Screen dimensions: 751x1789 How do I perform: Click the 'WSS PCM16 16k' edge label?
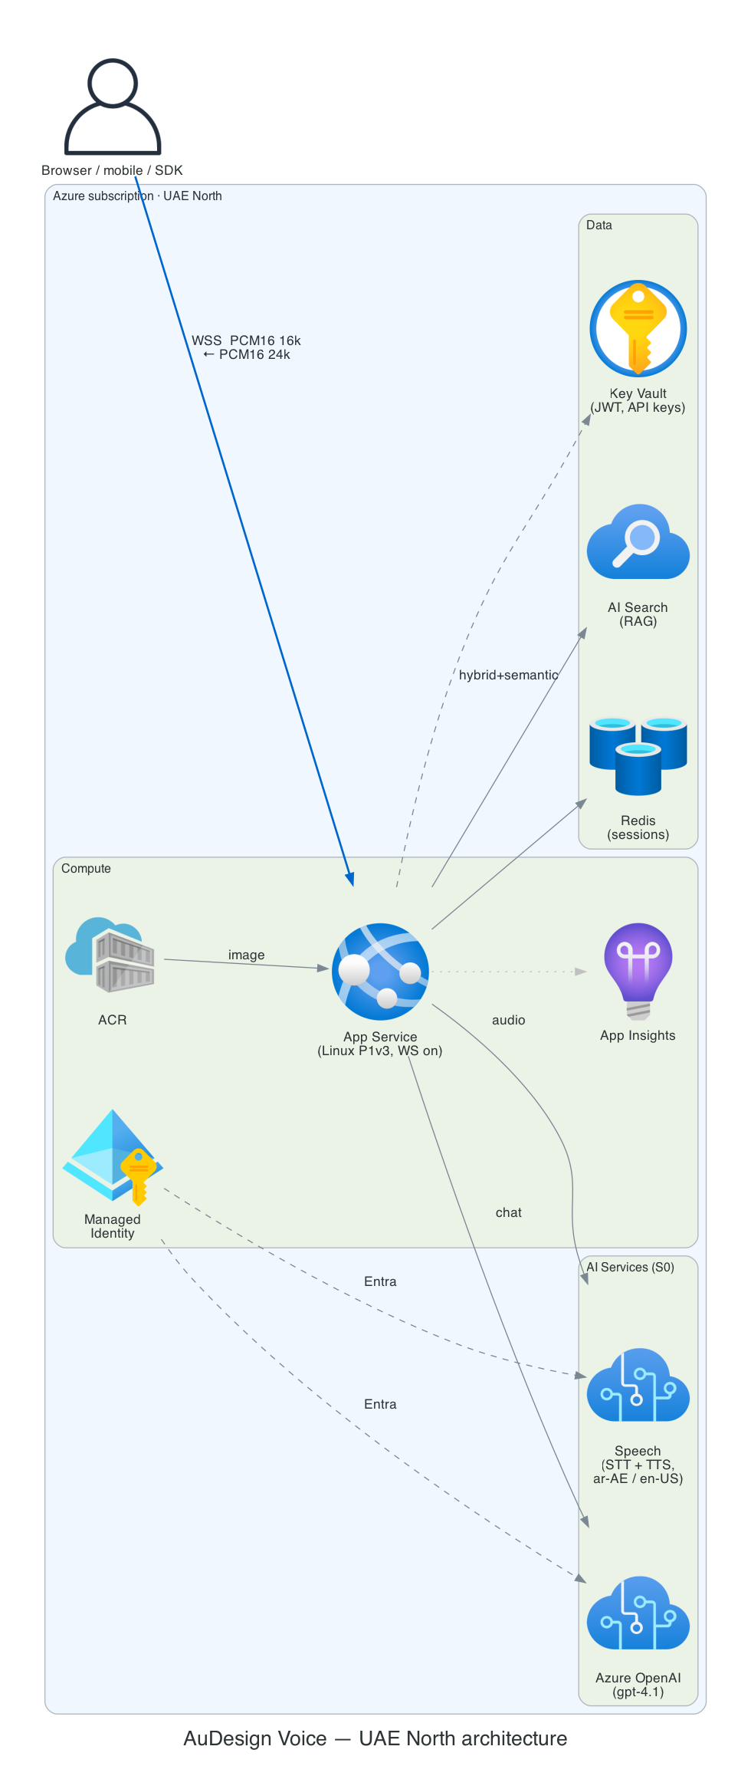(x=246, y=340)
